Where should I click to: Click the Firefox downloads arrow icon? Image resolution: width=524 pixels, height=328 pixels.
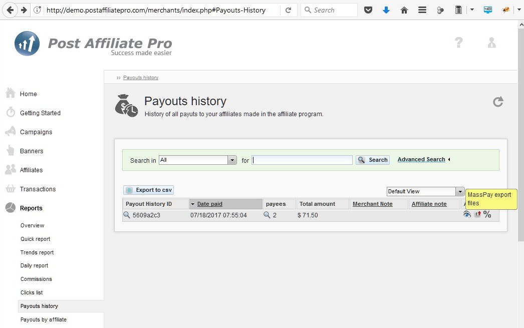386,10
